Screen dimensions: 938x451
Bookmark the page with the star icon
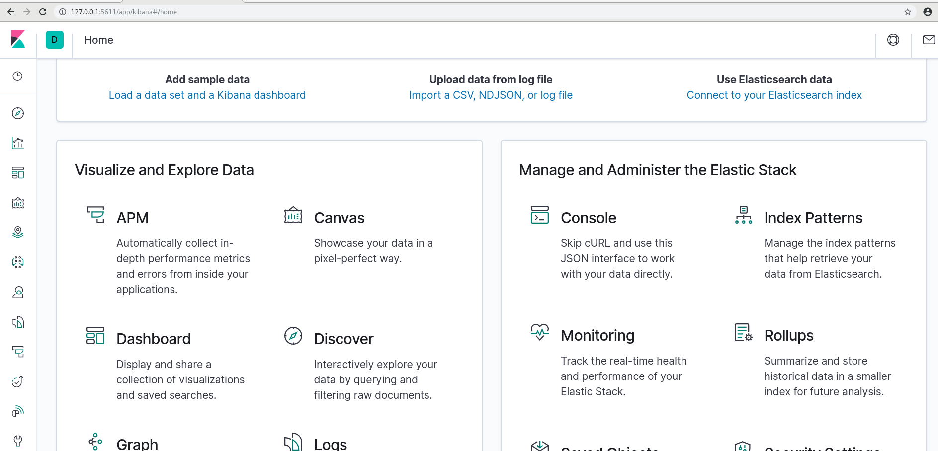(908, 12)
